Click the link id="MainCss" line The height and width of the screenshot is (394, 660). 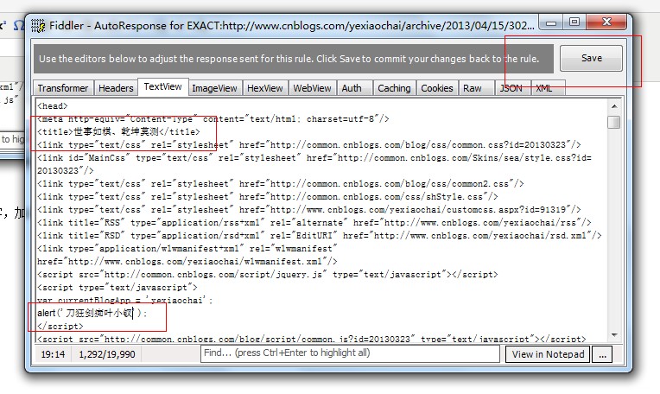pos(314,164)
